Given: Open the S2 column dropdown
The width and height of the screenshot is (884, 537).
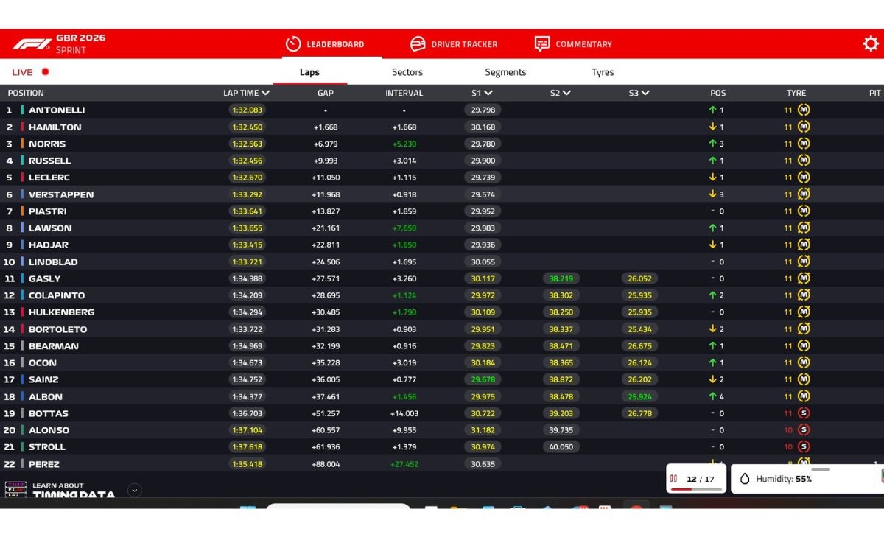Looking at the screenshot, I should [x=566, y=93].
